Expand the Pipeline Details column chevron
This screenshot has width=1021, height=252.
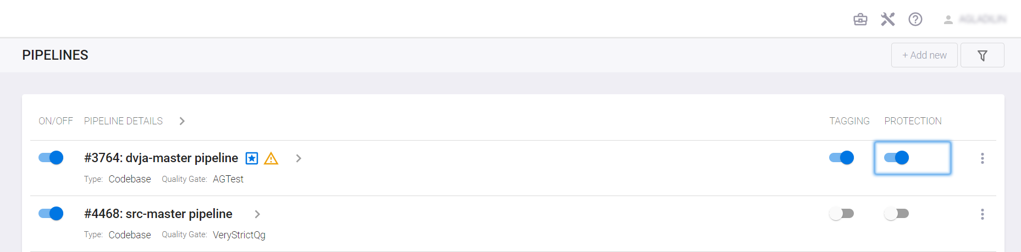(x=182, y=121)
